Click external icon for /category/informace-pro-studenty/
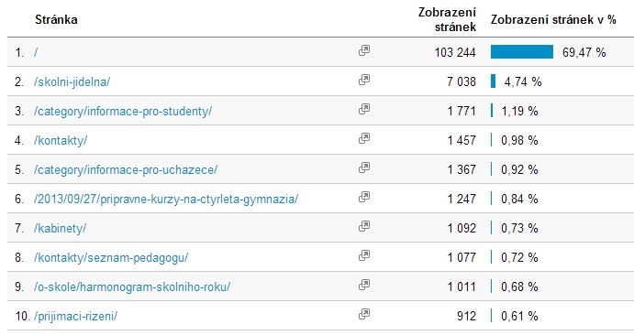This screenshot has width=634, height=335. pyautogui.click(x=364, y=109)
